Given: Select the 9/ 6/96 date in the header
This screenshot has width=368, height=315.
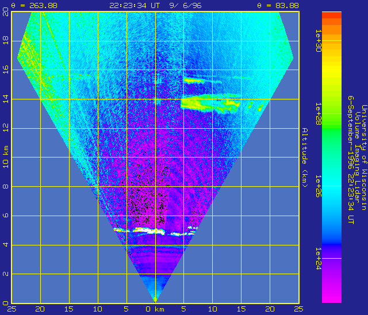Looking at the screenshot, I should coord(185,5).
